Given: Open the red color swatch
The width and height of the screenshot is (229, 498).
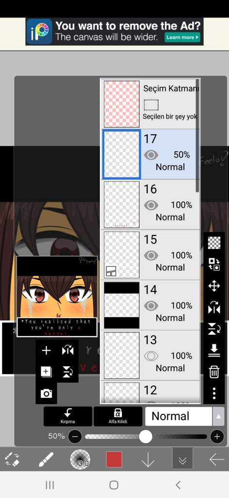Looking at the screenshot, I should coord(114,460).
